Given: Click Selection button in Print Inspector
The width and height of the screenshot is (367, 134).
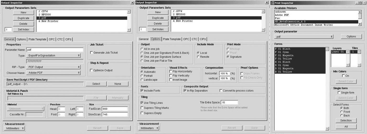Looking at the screenshot, I should point(346,121).
